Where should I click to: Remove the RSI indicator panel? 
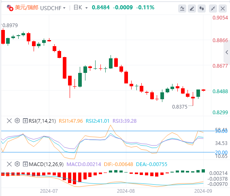(x=9, y=121)
